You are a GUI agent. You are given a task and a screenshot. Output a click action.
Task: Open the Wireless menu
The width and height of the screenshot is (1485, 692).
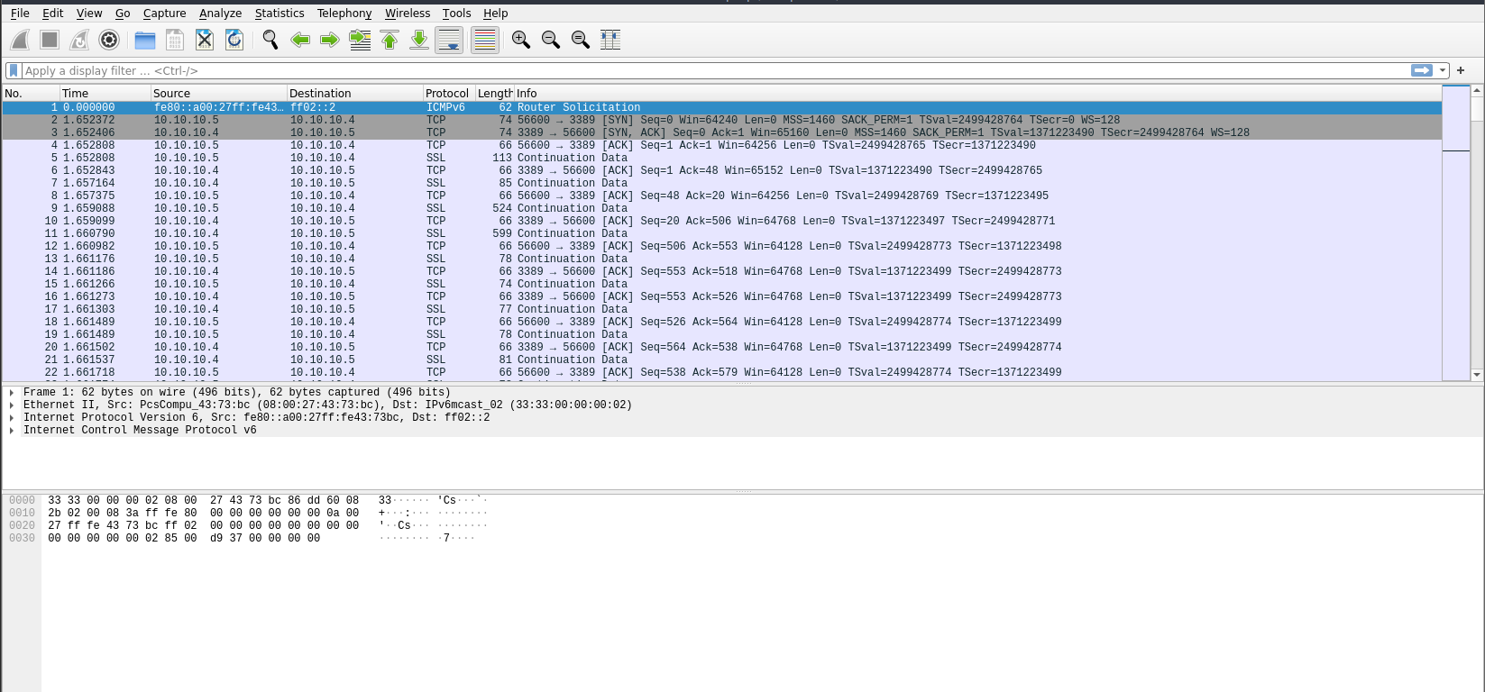tap(408, 14)
